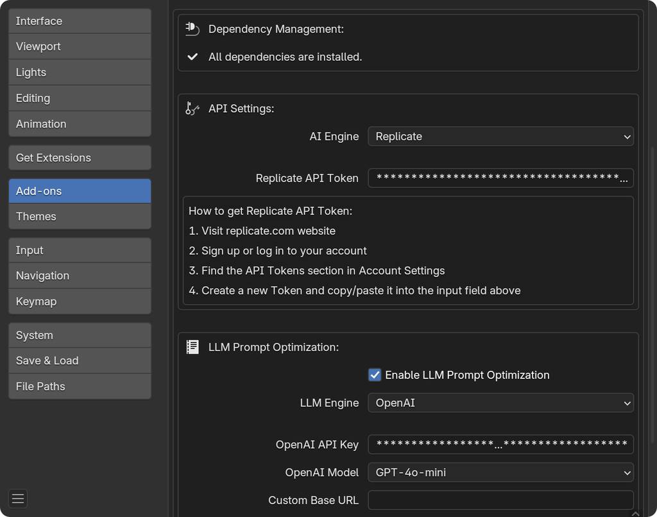Click the Dependency Management plug icon
The width and height of the screenshot is (657, 517).
pos(192,28)
